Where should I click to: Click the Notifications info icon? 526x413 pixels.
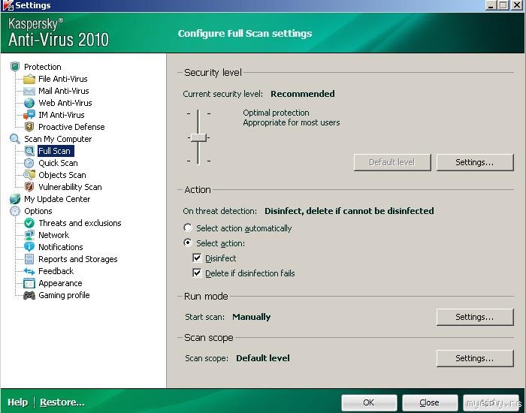(x=29, y=247)
